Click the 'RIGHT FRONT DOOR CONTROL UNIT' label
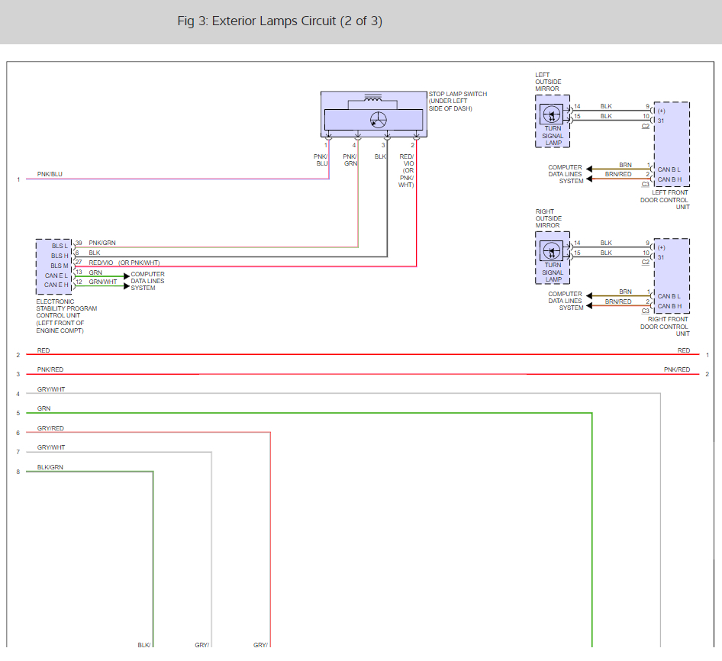The image size is (722, 661). point(665,327)
